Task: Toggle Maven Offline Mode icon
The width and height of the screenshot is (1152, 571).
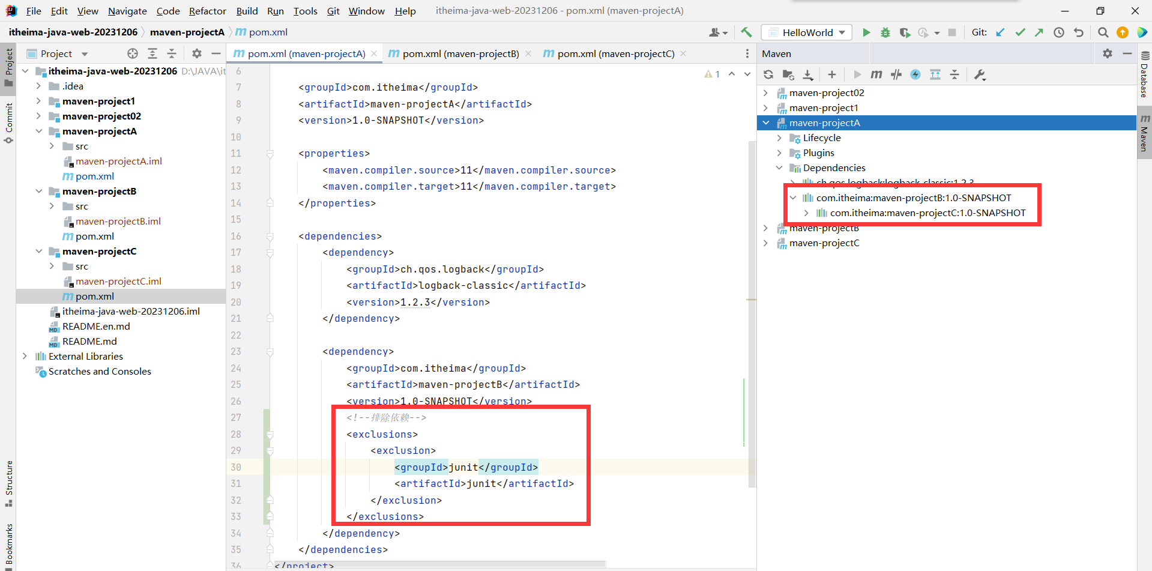Action: pos(896,74)
